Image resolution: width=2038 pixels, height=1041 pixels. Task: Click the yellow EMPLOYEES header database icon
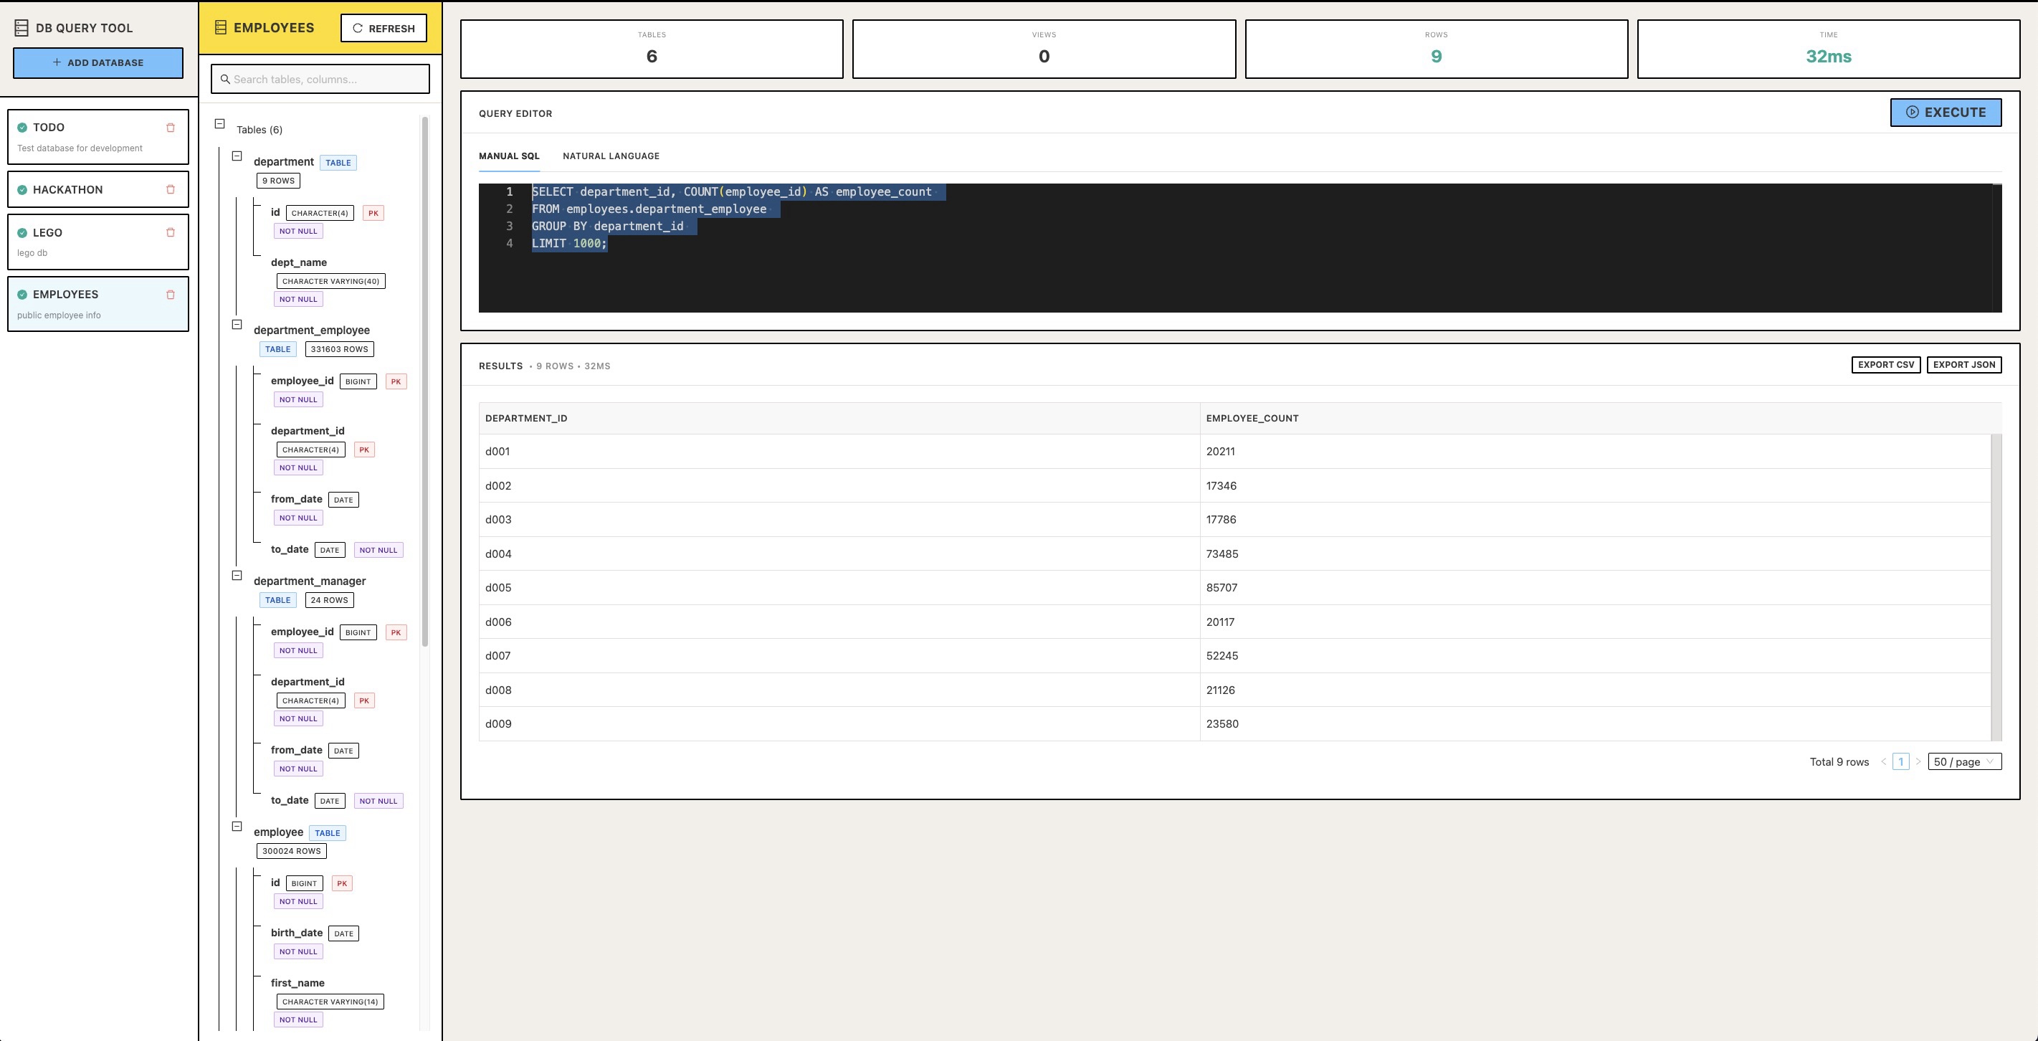221,28
